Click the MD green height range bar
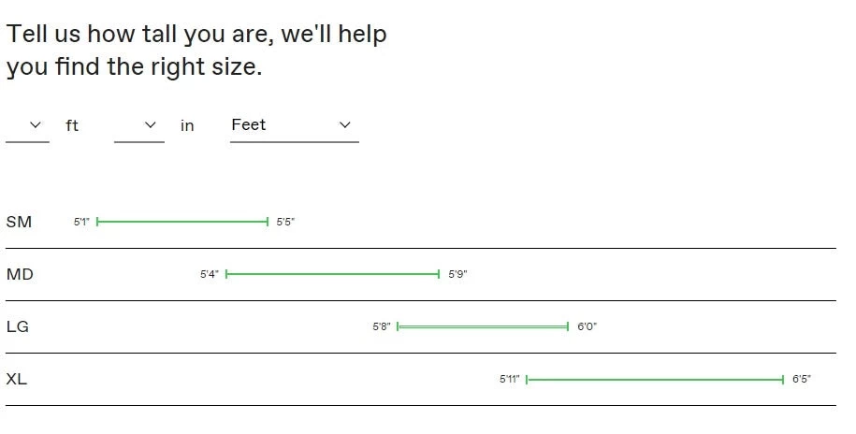The image size is (856, 434). click(x=332, y=274)
